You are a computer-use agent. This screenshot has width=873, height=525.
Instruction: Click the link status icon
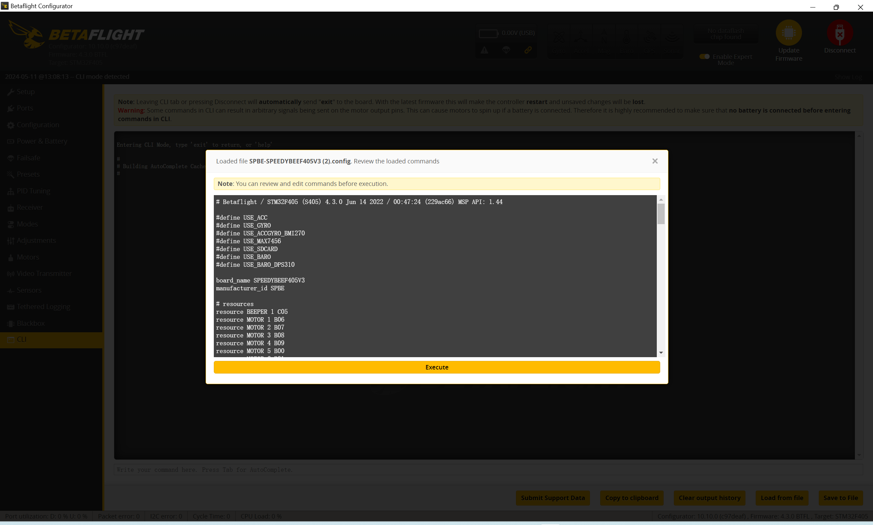click(x=528, y=50)
